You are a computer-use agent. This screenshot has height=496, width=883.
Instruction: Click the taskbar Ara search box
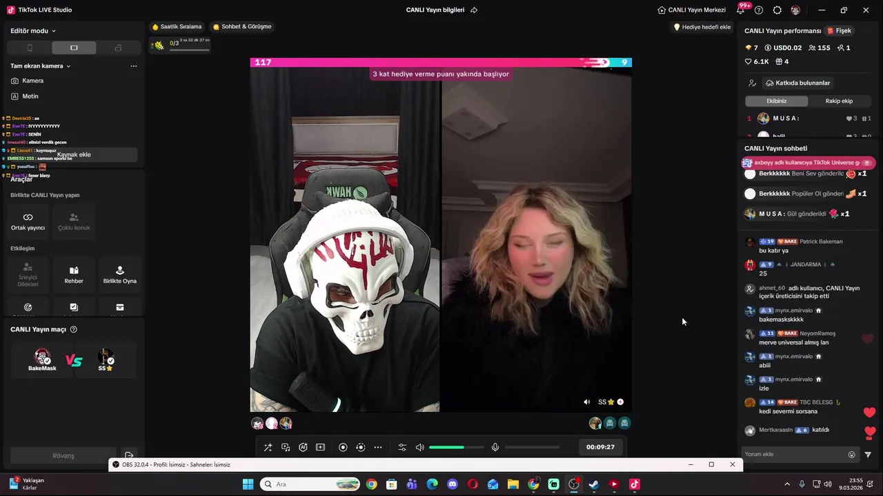tap(310, 484)
